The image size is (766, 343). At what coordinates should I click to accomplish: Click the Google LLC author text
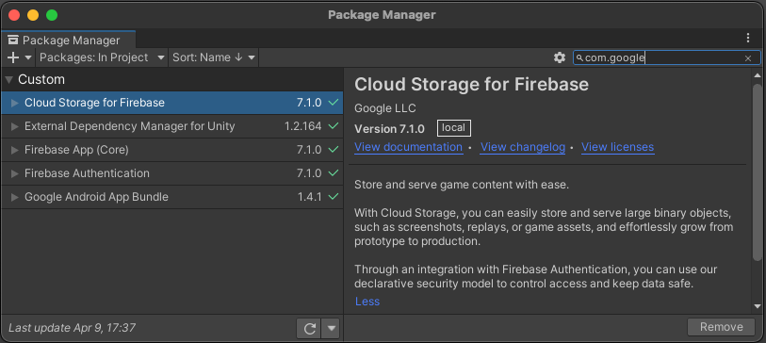tap(385, 108)
